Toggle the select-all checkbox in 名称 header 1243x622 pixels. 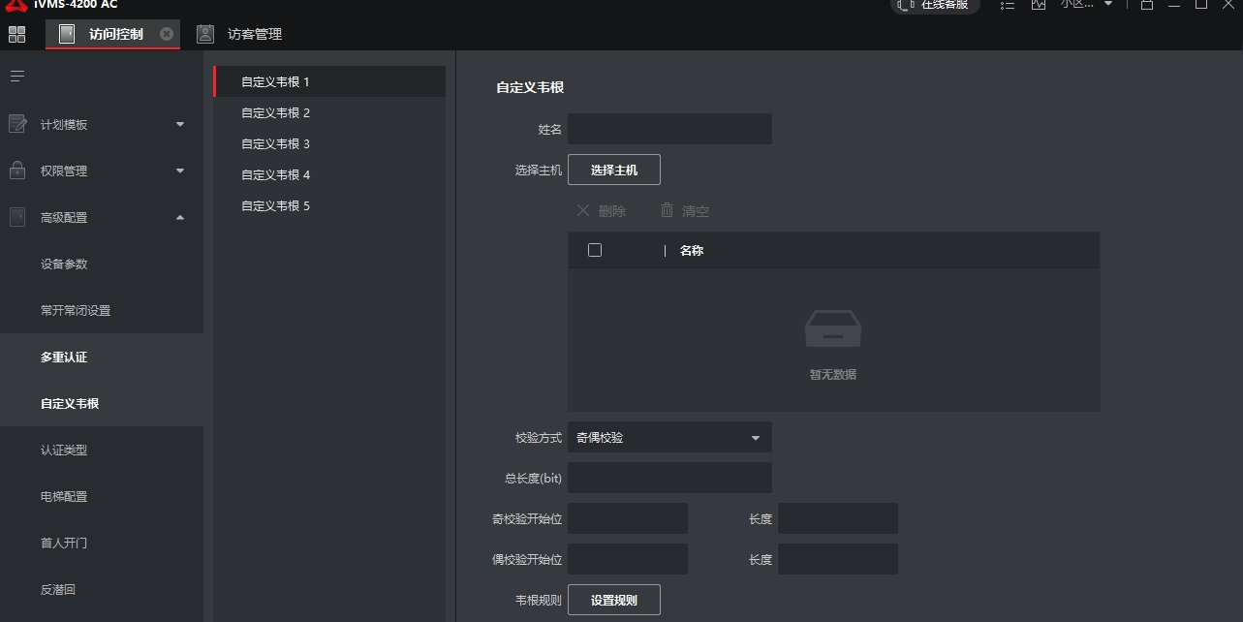(x=595, y=250)
